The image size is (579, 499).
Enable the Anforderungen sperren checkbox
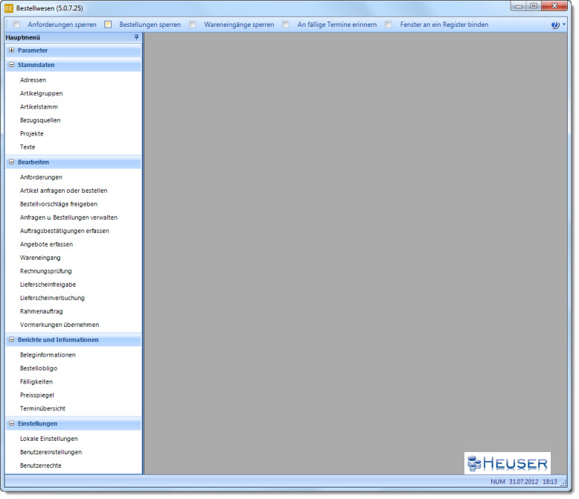[17, 25]
